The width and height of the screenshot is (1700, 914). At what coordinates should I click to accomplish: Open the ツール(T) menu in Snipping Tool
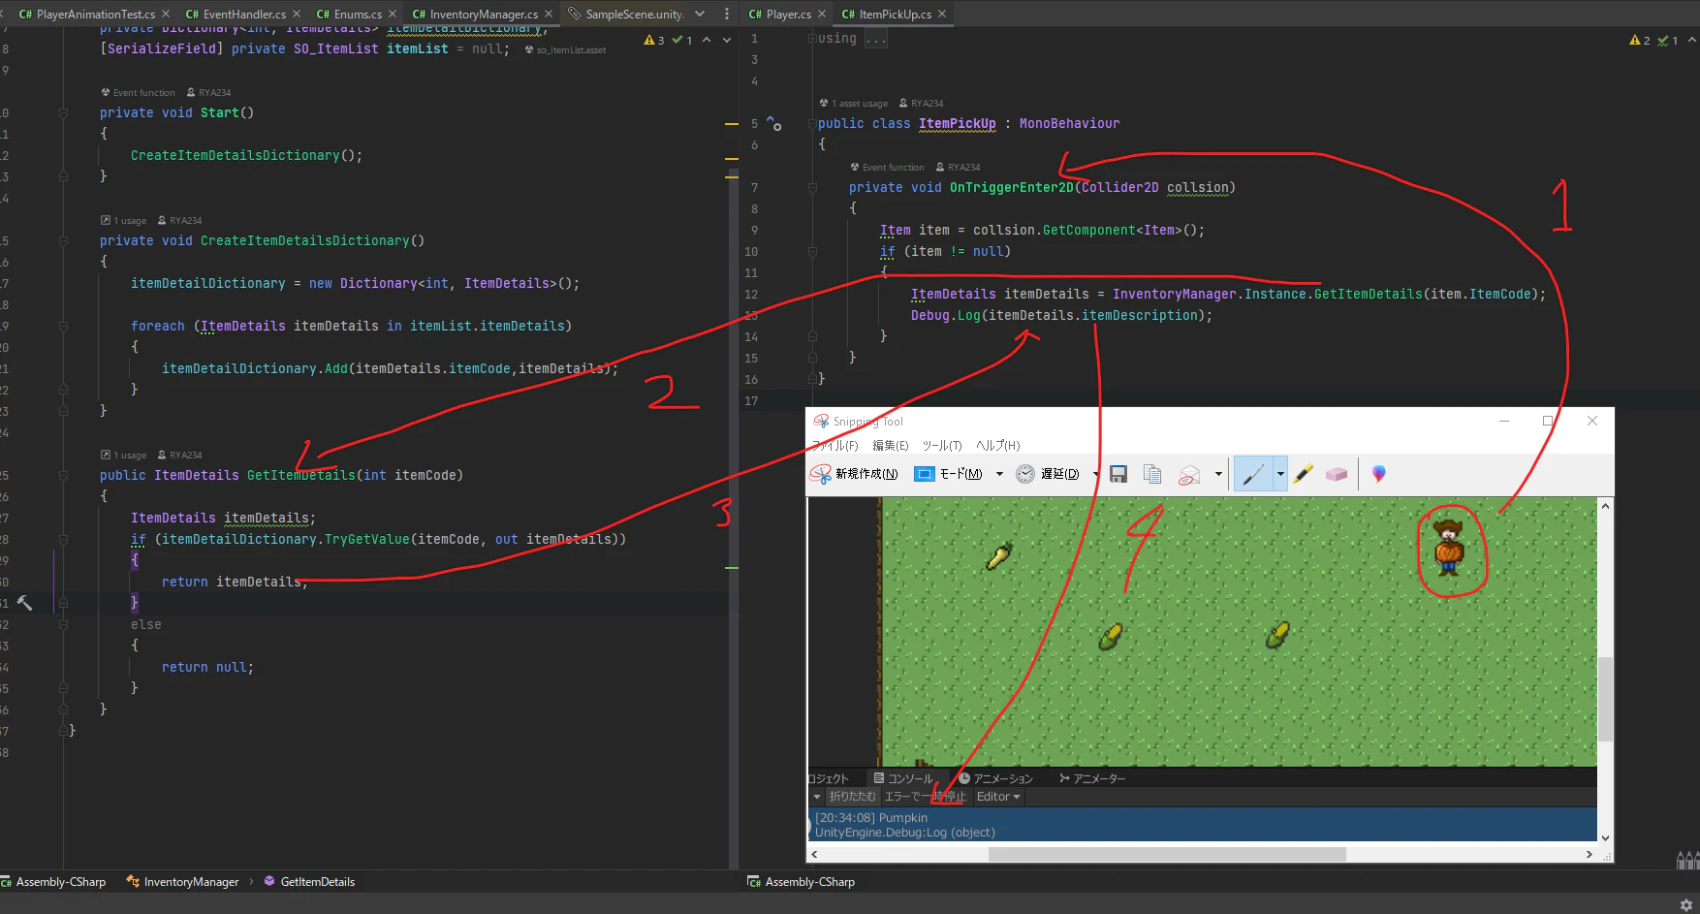(x=941, y=446)
